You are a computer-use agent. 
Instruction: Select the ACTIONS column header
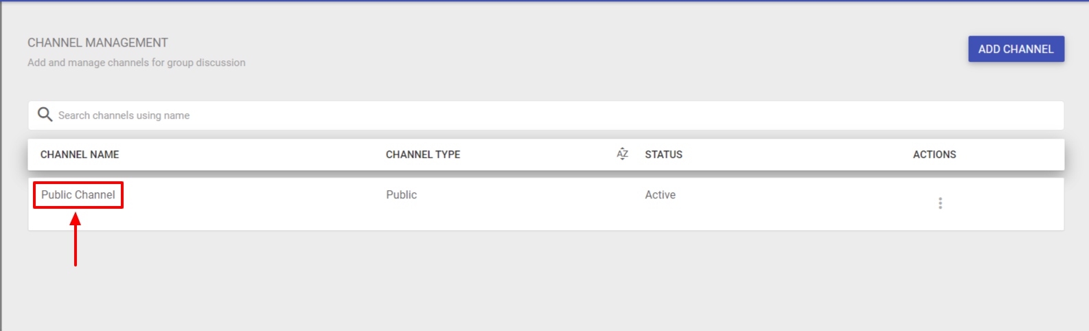[x=935, y=155]
